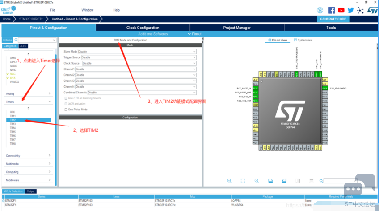Click the ST community network icon
The image size is (379, 211).
pos(360,10)
